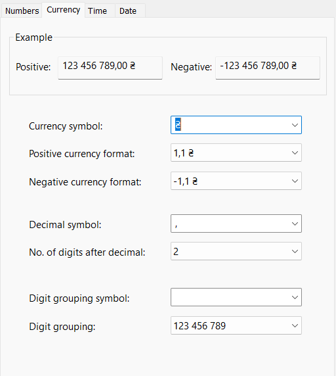Viewport: 336px width, 376px height.
Task: Select the Currency tab
Action: coord(64,10)
